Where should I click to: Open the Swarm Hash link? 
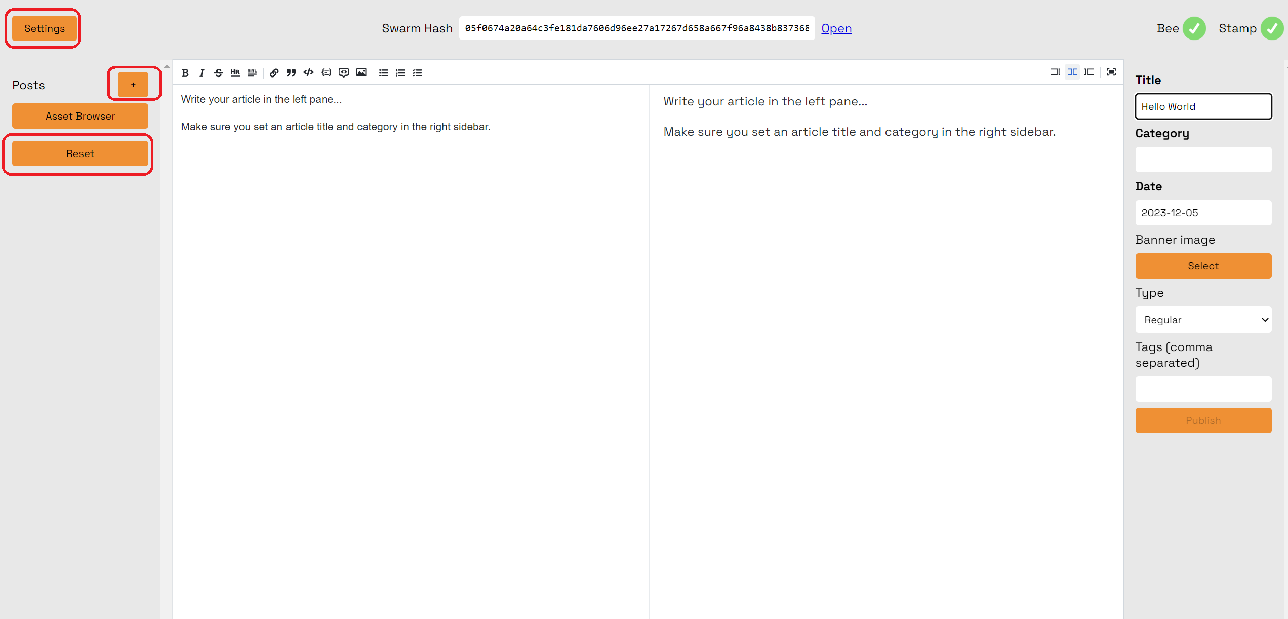836,28
